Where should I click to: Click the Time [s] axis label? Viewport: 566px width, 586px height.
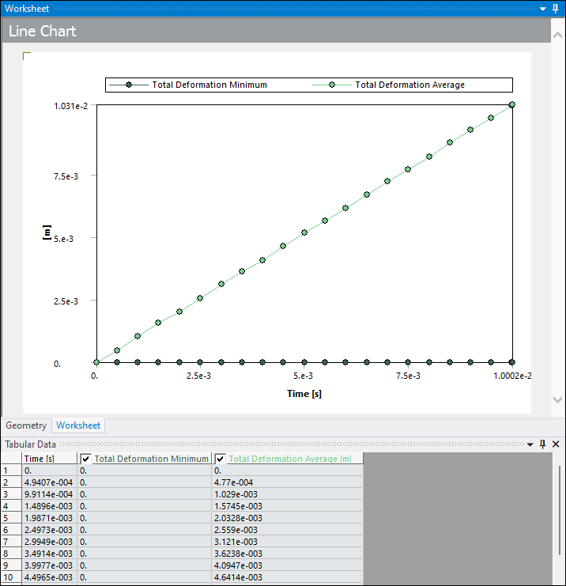[x=304, y=394]
